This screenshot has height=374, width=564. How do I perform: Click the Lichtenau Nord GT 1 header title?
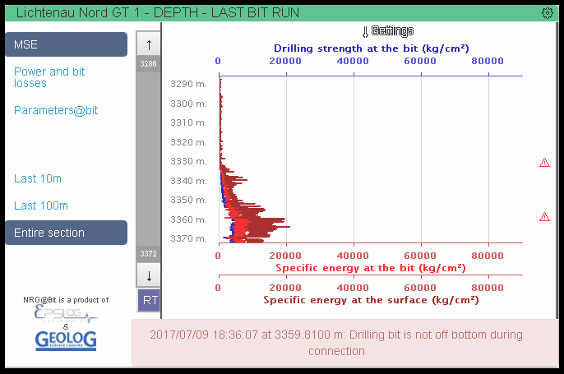point(158,13)
